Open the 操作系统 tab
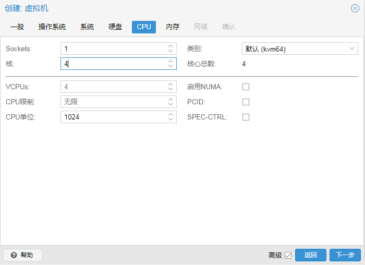365x265 pixels. tap(52, 27)
